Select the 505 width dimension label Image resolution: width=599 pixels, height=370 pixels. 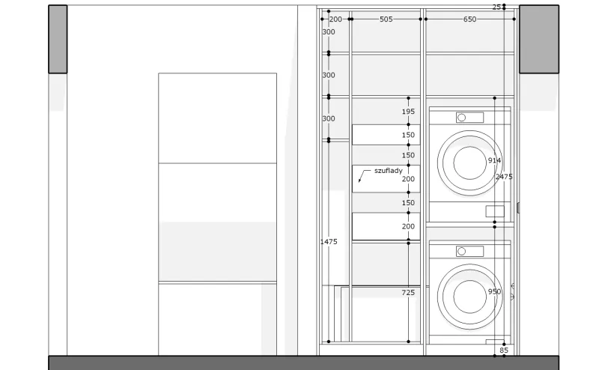(x=386, y=19)
